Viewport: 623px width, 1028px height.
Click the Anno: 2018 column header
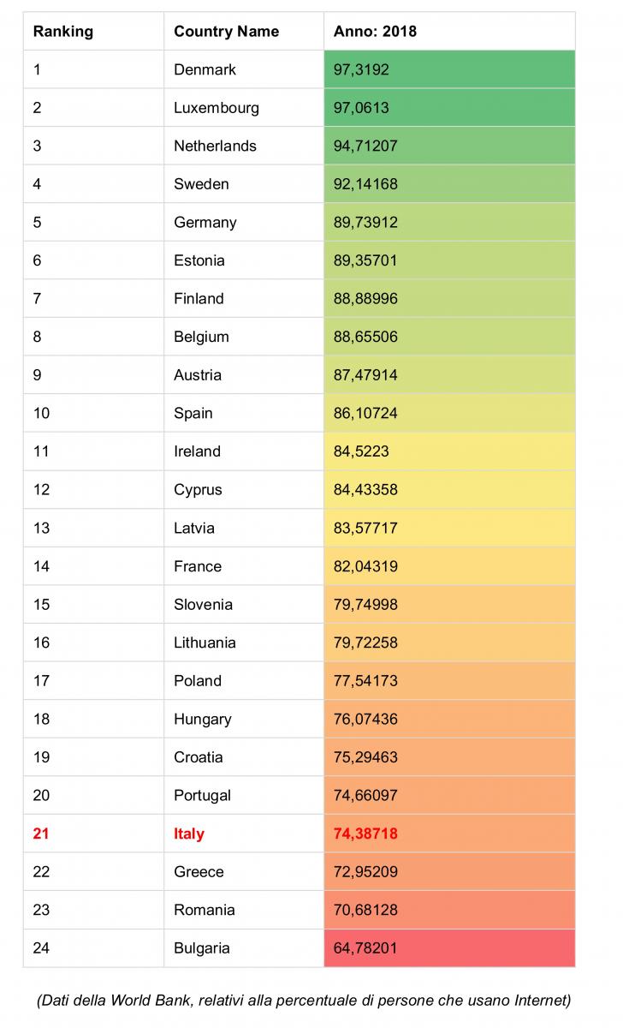click(x=449, y=32)
